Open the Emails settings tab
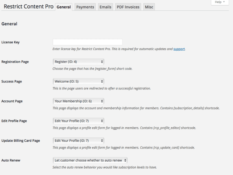This screenshot has height=175, width=233. pos(105,7)
